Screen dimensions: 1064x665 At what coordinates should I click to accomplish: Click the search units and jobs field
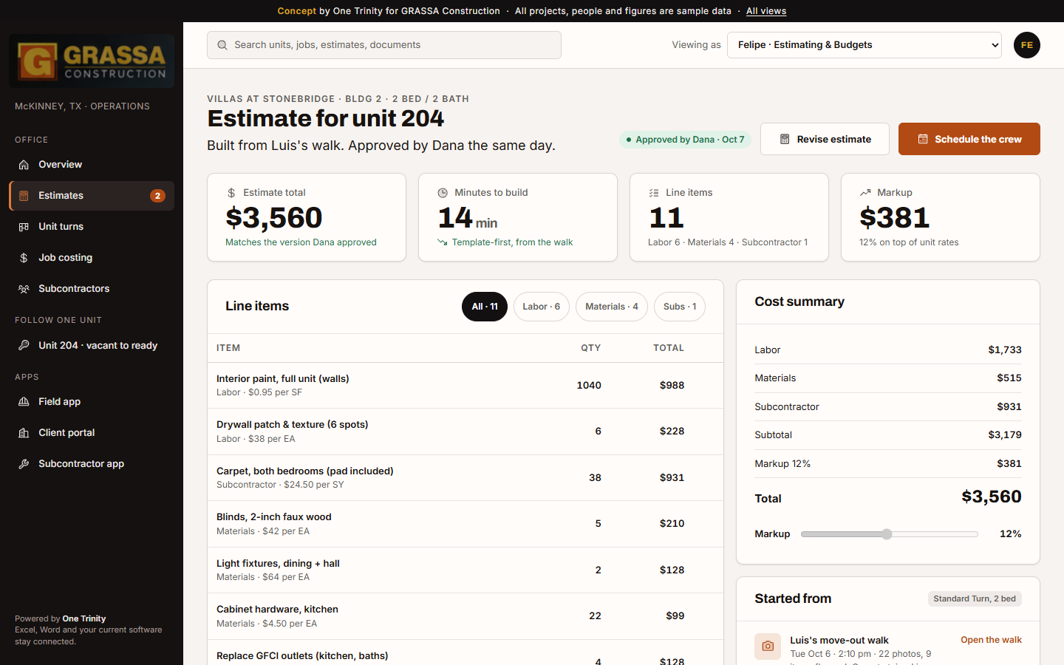point(384,45)
